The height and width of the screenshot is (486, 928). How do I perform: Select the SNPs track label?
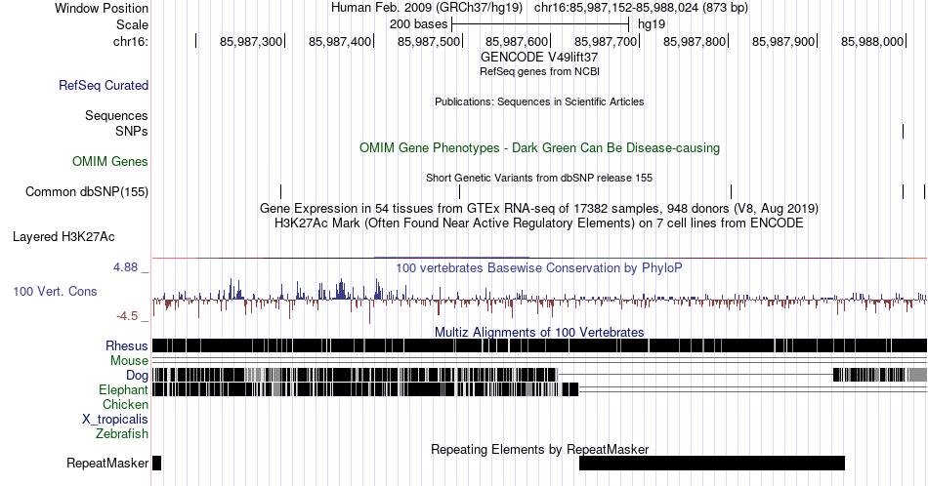click(x=132, y=131)
